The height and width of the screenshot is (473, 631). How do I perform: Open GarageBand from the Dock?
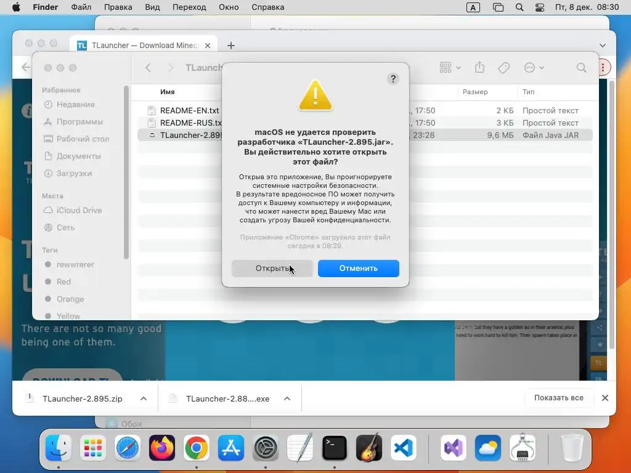tap(369, 447)
